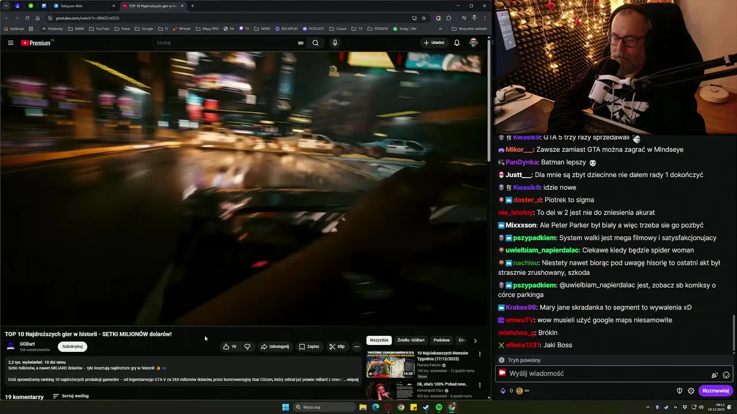Viewport: 737px width, 414px height.
Task: Click the Windows taskbar search box
Action: pos(324,407)
